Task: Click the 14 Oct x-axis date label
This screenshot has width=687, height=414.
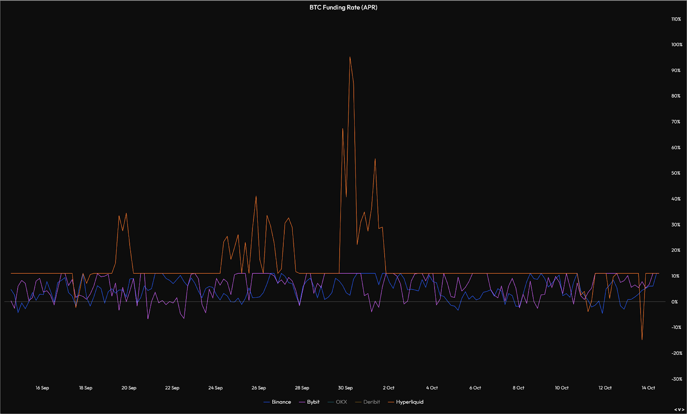Action: point(648,388)
